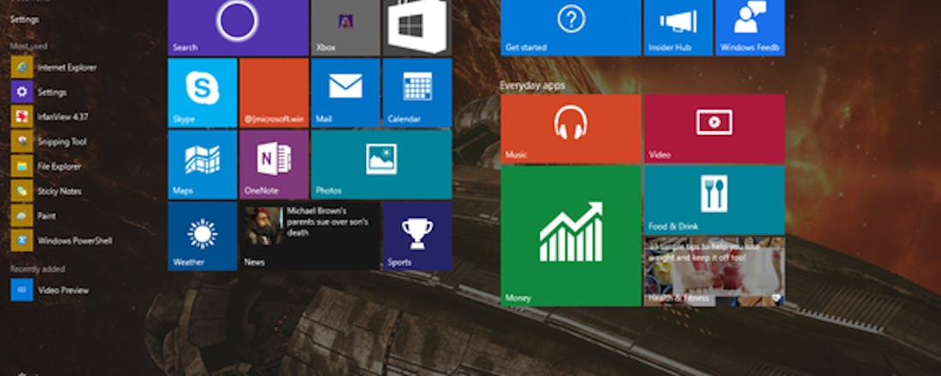Open the Weather tile
Screen dimensions: 941x376
(x=203, y=236)
